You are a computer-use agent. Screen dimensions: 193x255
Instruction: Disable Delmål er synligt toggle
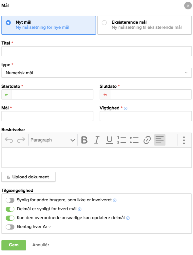(10, 209)
